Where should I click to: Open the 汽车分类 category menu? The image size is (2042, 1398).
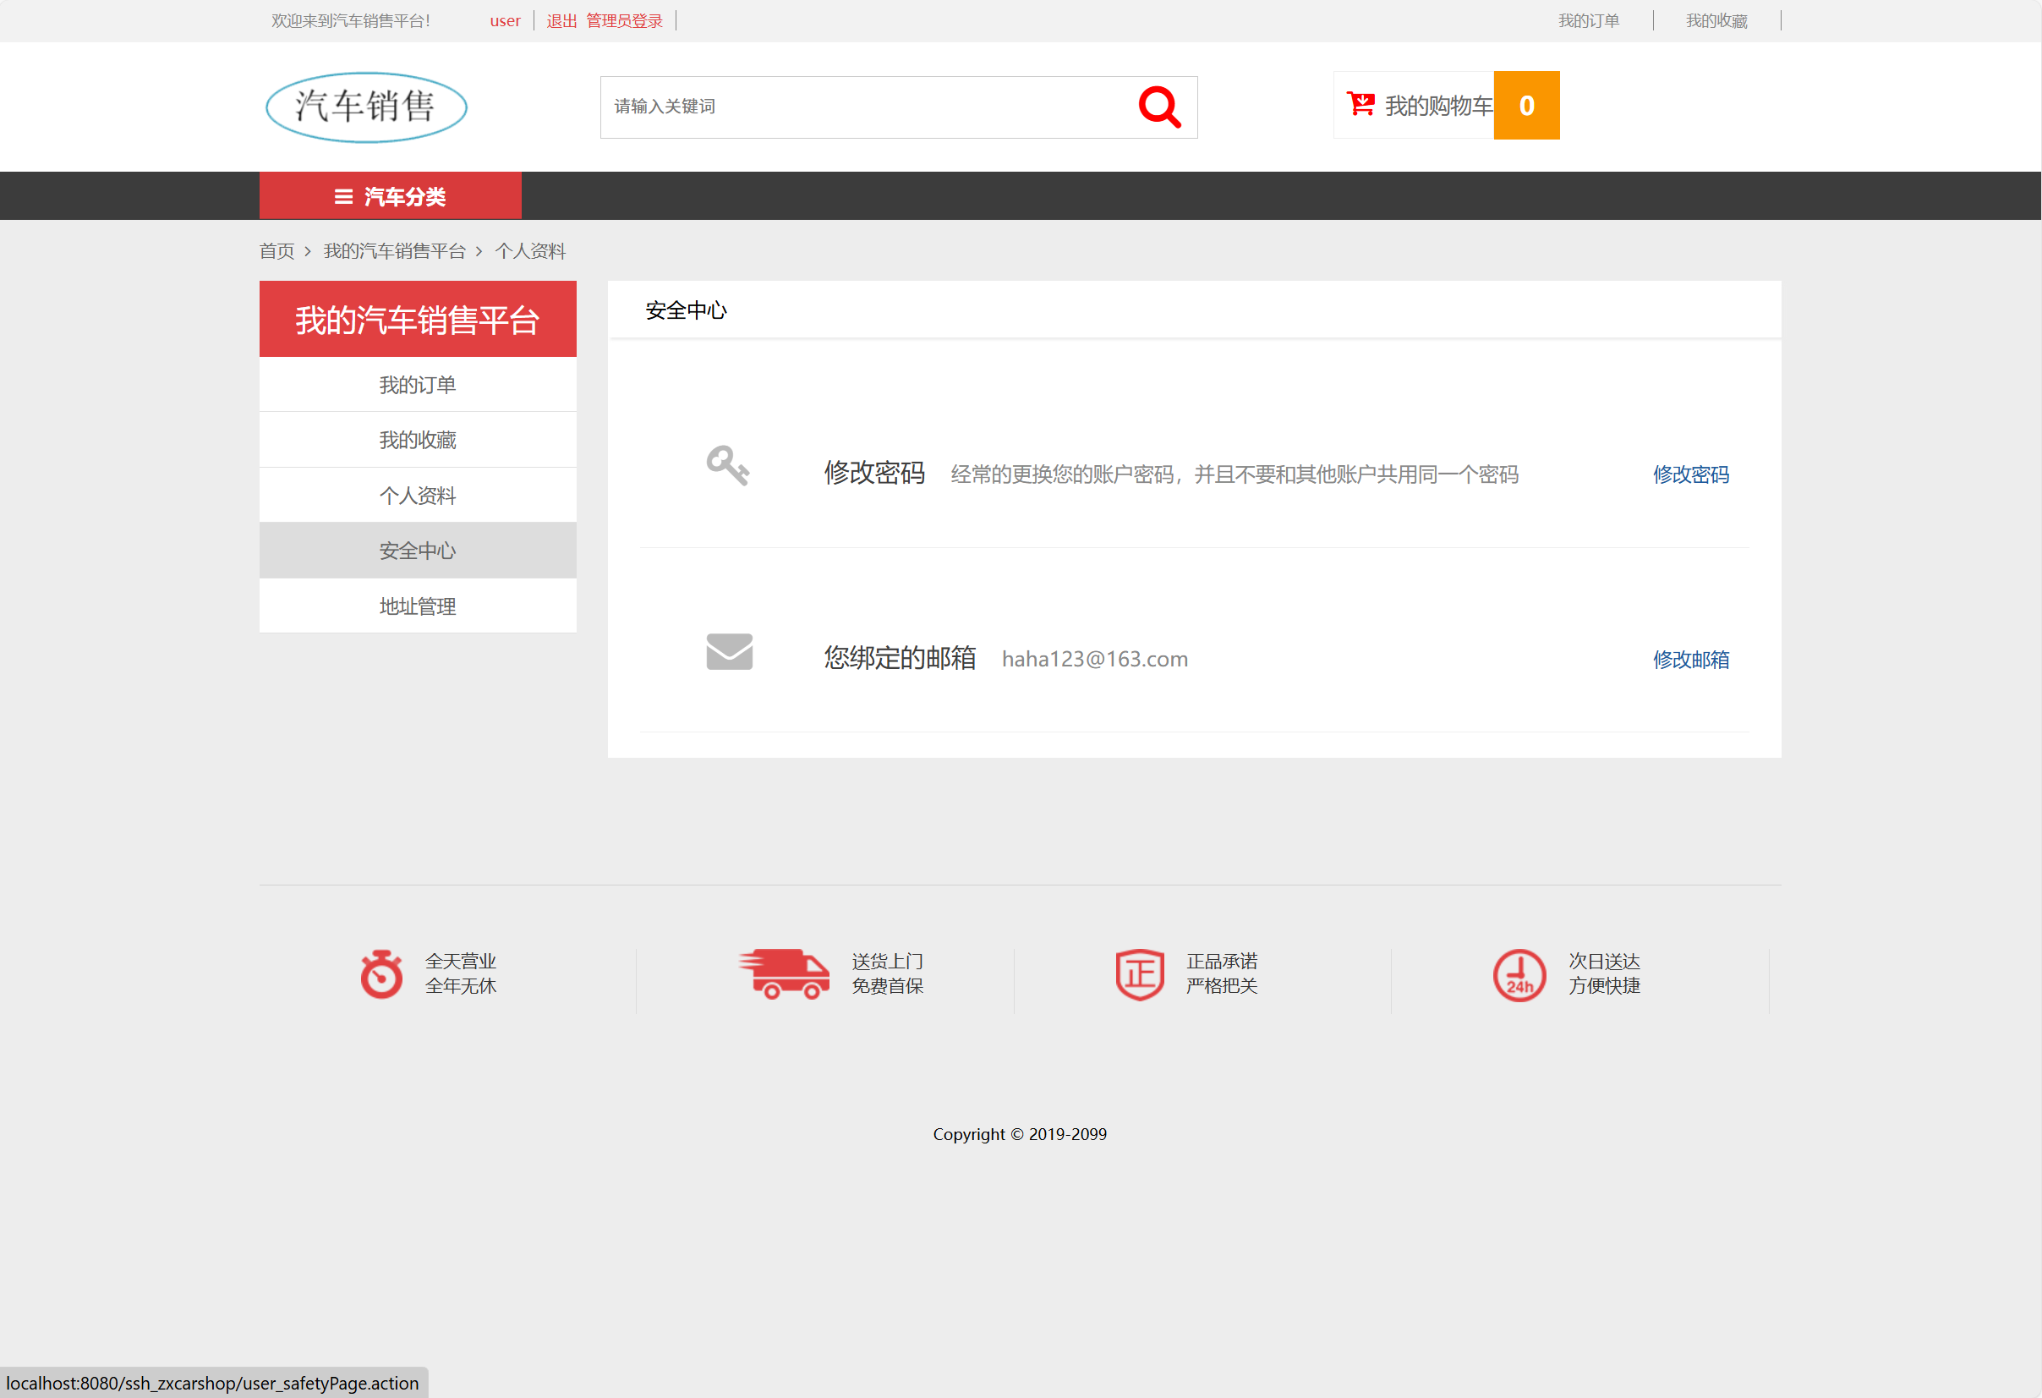coord(391,196)
